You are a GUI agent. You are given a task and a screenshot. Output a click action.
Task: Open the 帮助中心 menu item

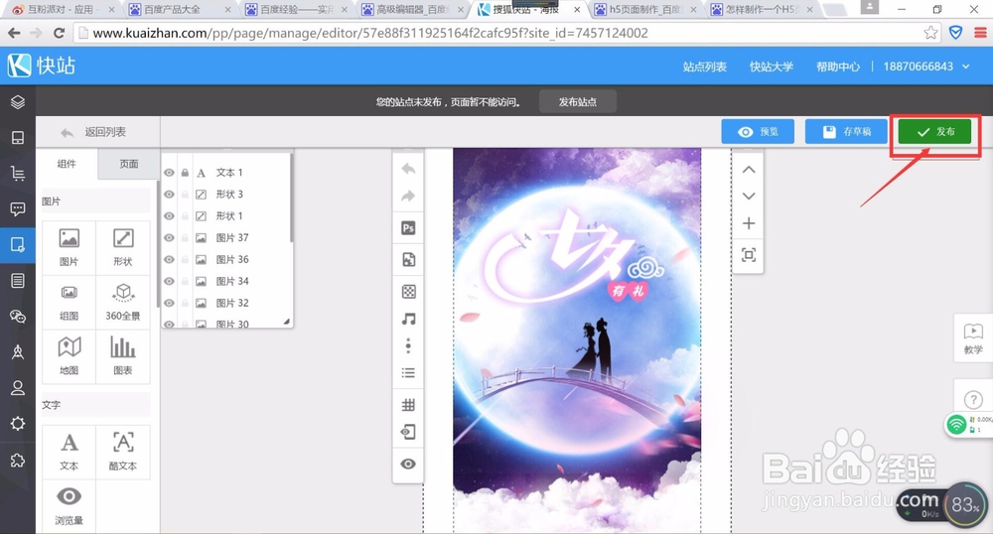pyautogui.click(x=838, y=67)
